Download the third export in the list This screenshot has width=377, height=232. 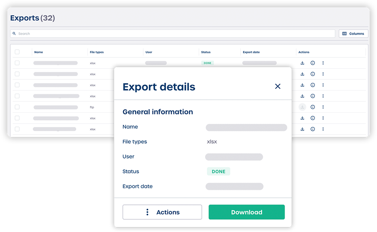pyautogui.click(x=302, y=85)
